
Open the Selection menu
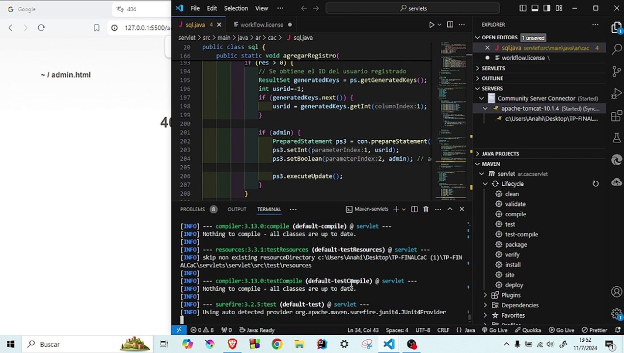point(236,8)
